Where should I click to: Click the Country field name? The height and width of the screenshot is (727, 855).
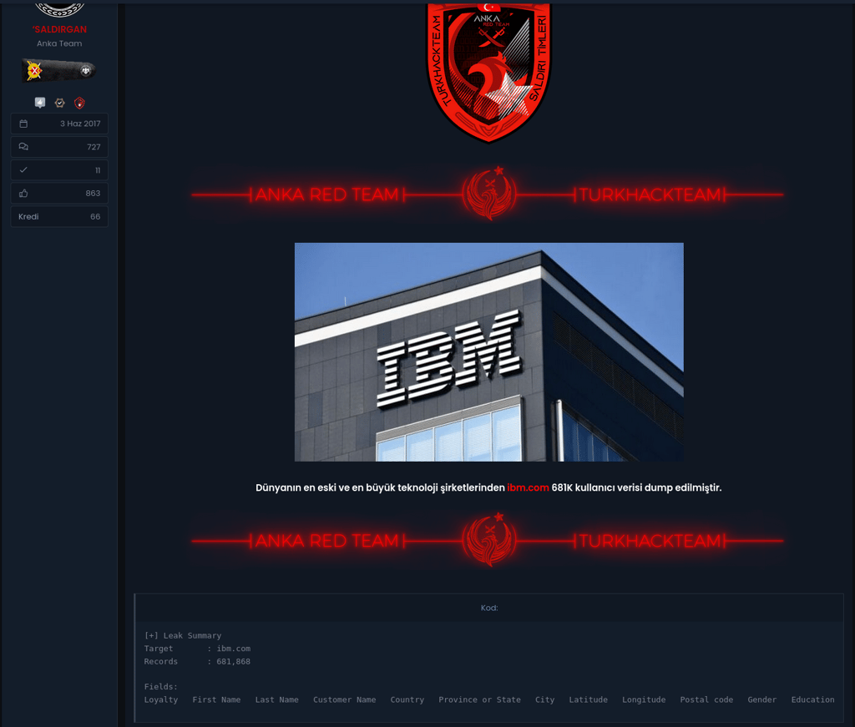click(x=407, y=699)
